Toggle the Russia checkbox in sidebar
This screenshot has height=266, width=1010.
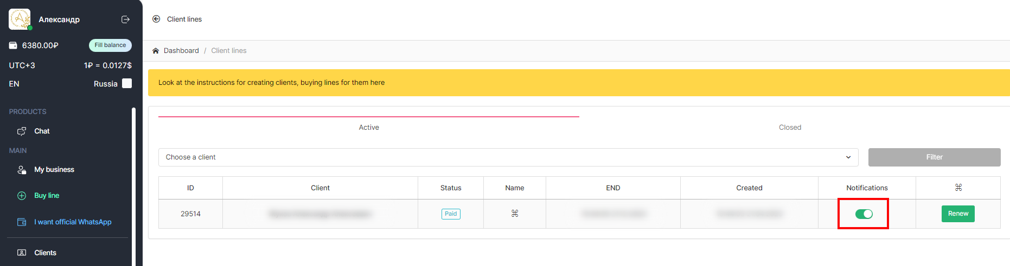tap(127, 83)
